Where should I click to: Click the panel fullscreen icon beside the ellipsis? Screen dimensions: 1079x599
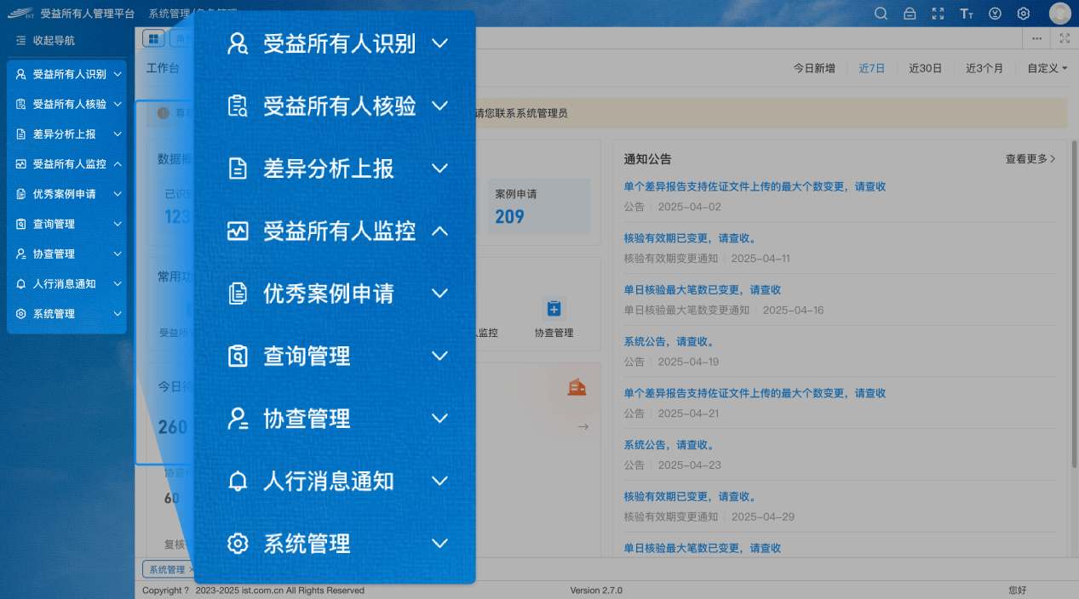point(1065,38)
